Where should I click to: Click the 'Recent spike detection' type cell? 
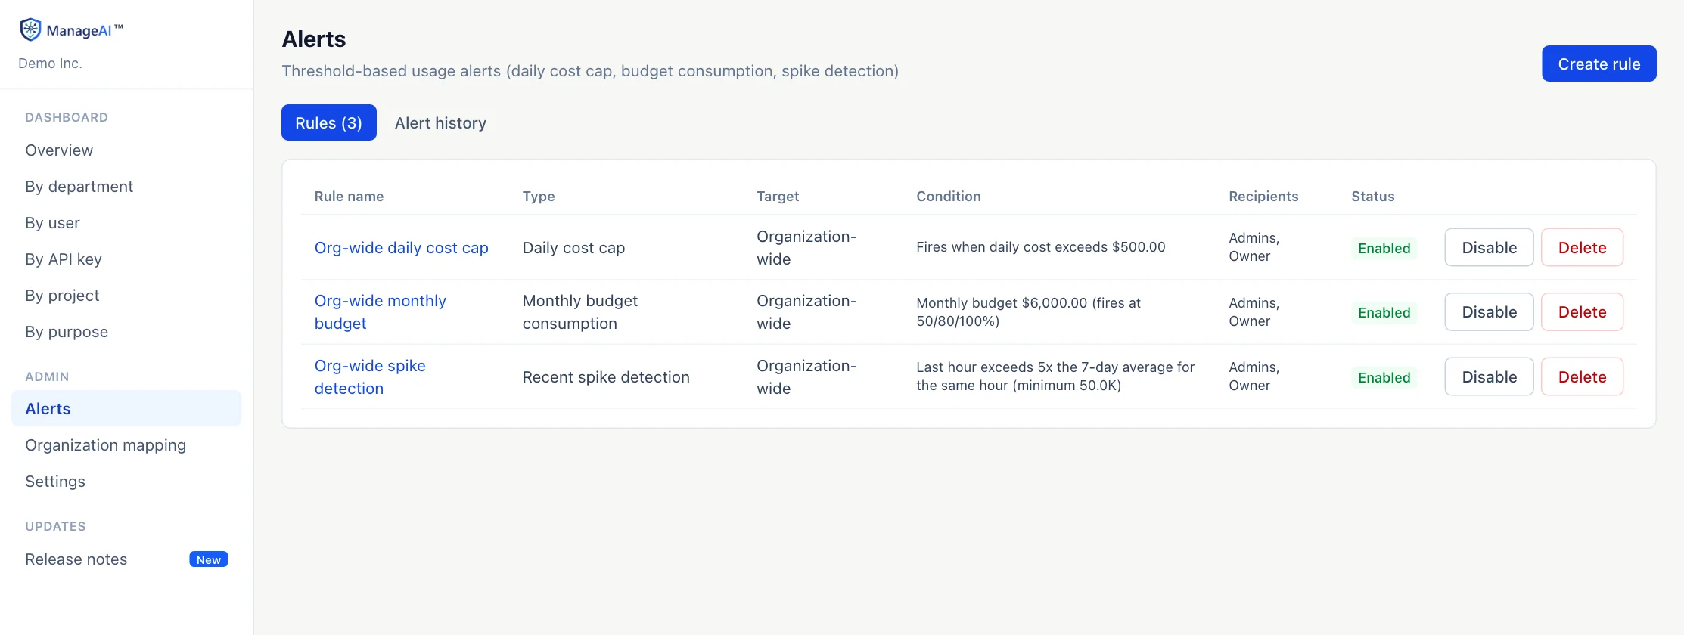click(606, 377)
